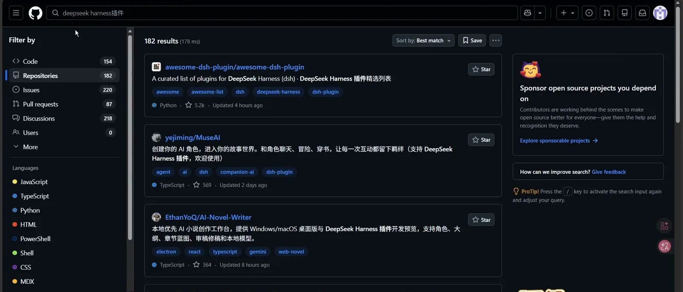This screenshot has width=683, height=292.
Task: Select the companion-ai topic tag
Action: (237, 172)
